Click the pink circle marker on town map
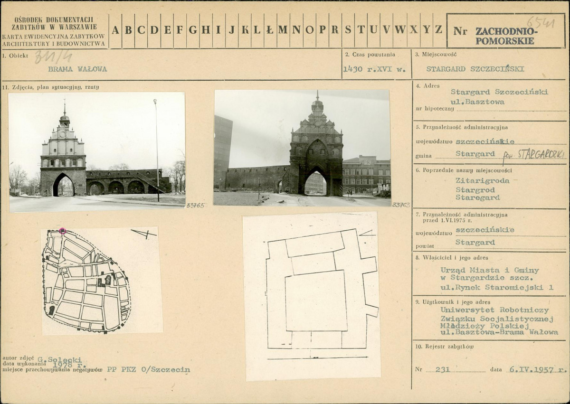Image resolution: width=570 pixels, height=404 pixels. click(x=62, y=231)
